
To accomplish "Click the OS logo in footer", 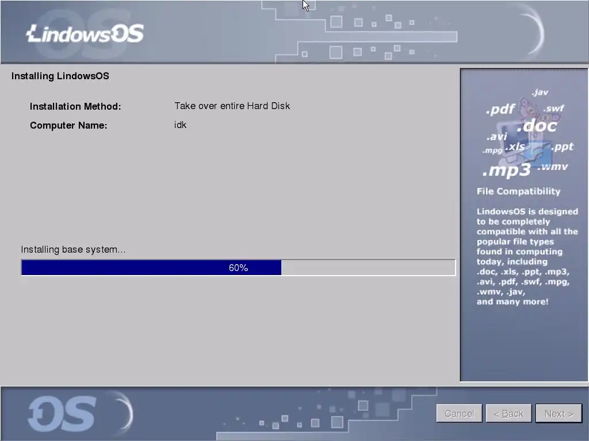I will point(62,413).
